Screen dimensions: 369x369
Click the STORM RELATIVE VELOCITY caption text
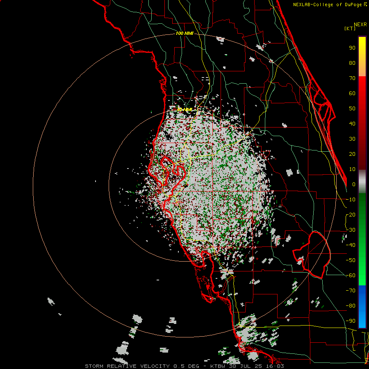128,366
